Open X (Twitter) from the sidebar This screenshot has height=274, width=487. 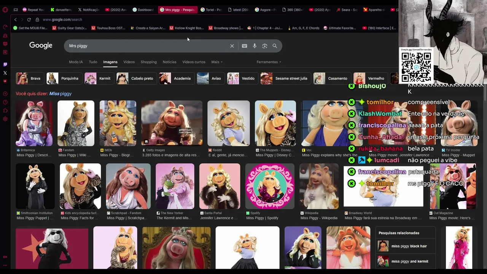[5, 73]
